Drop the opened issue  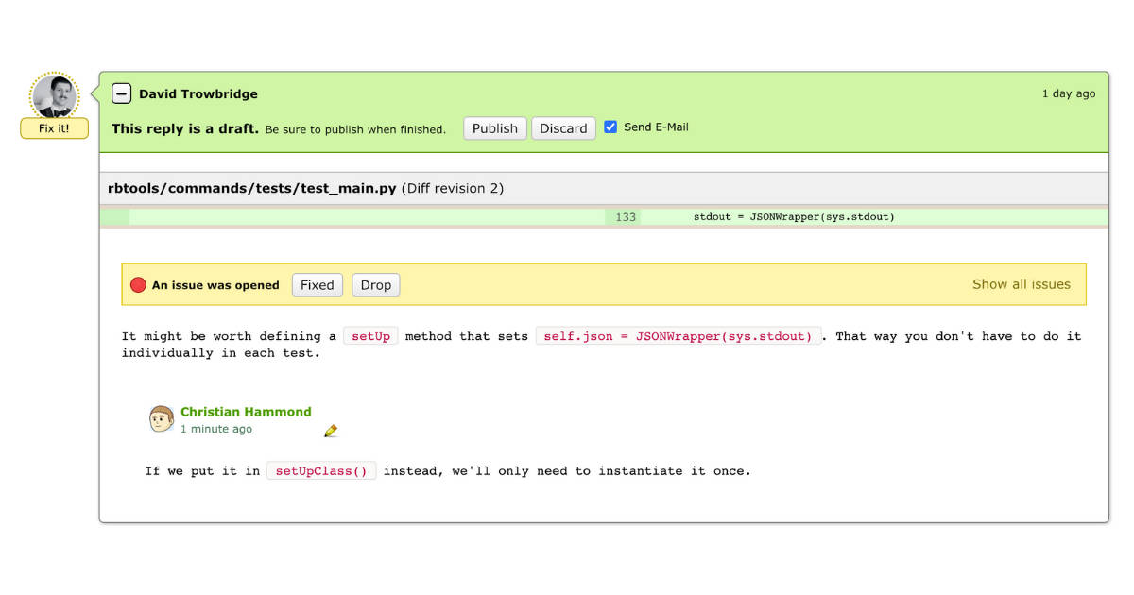coord(375,284)
